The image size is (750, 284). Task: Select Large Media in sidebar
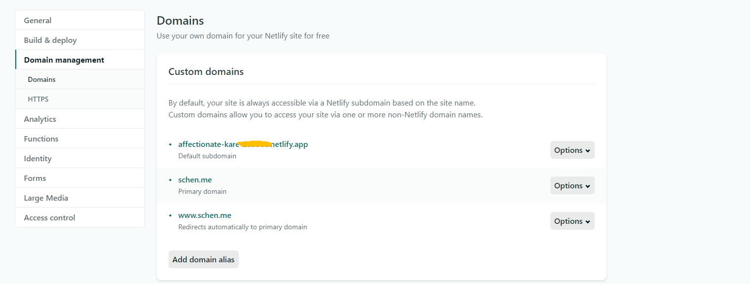click(x=46, y=198)
